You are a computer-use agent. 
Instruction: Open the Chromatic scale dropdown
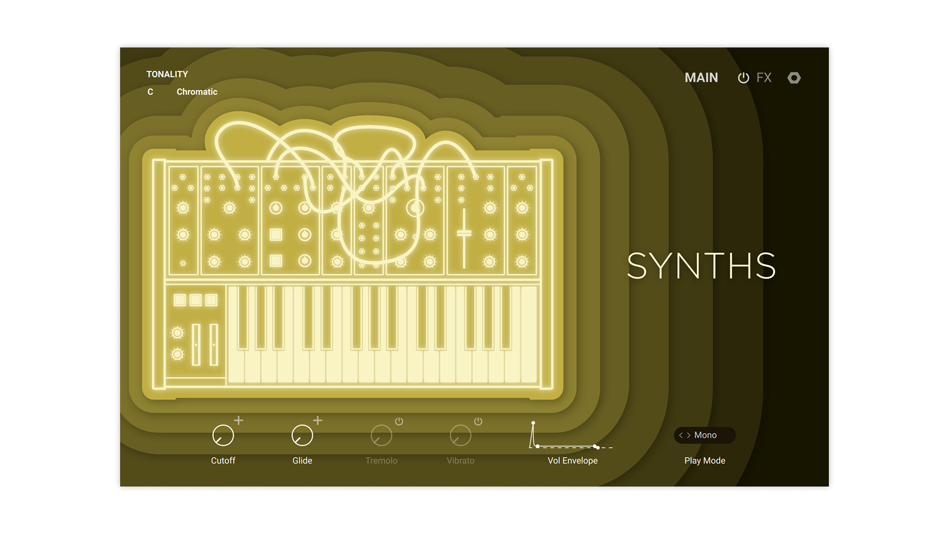pyautogui.click(x=197, y=92)
